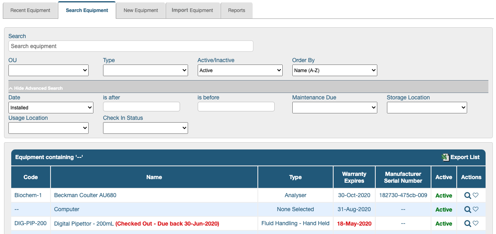496x234 pixels.
Task: Open the Type filter dropdown
Action: (146, 71)
